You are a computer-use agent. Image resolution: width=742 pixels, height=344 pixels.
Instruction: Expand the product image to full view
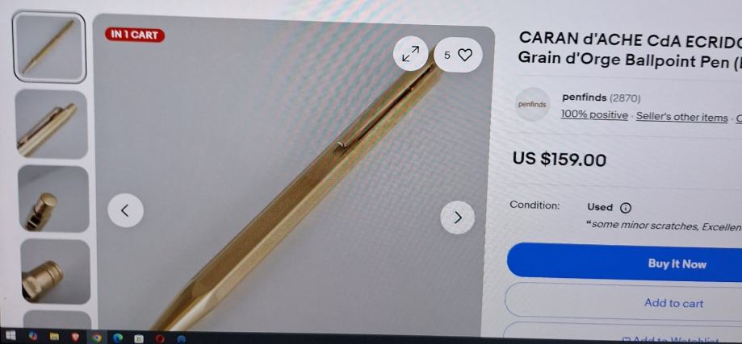tap(410, 54)
